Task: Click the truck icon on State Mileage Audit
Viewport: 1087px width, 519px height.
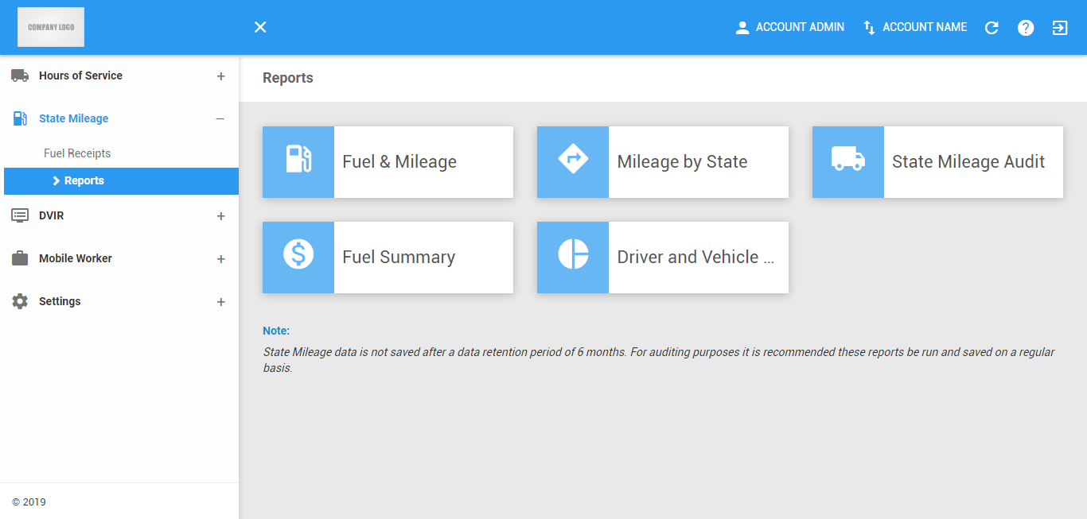Action: coord(848,159)
